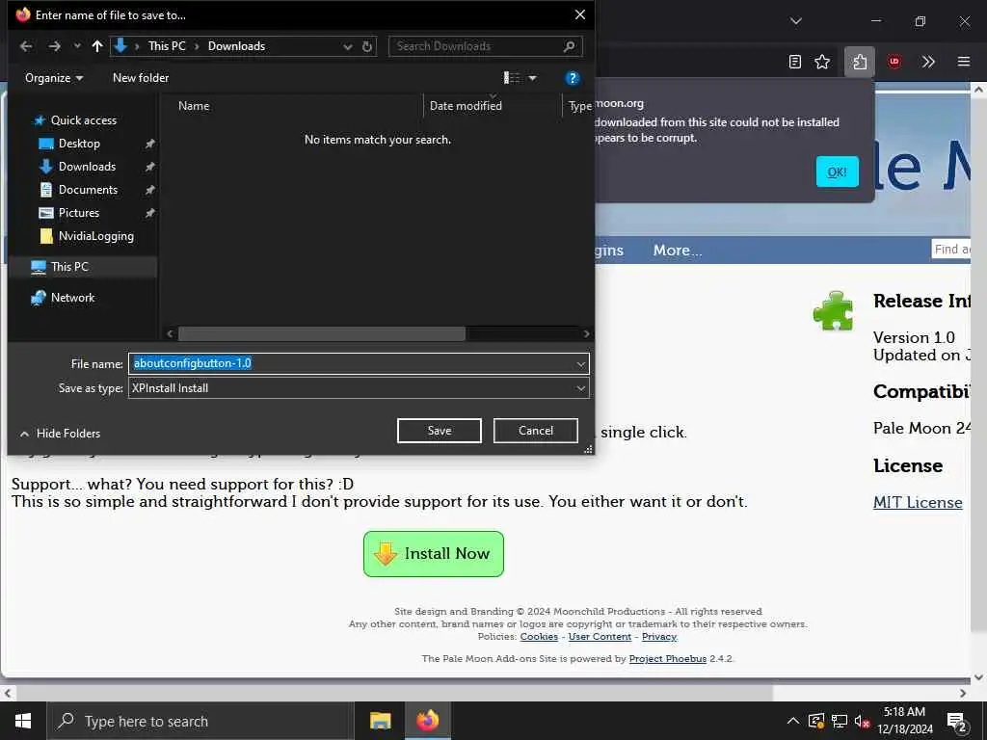Expand the address bar path history
This screenshot has height=740, width=987.
click(x=347, y=46)
